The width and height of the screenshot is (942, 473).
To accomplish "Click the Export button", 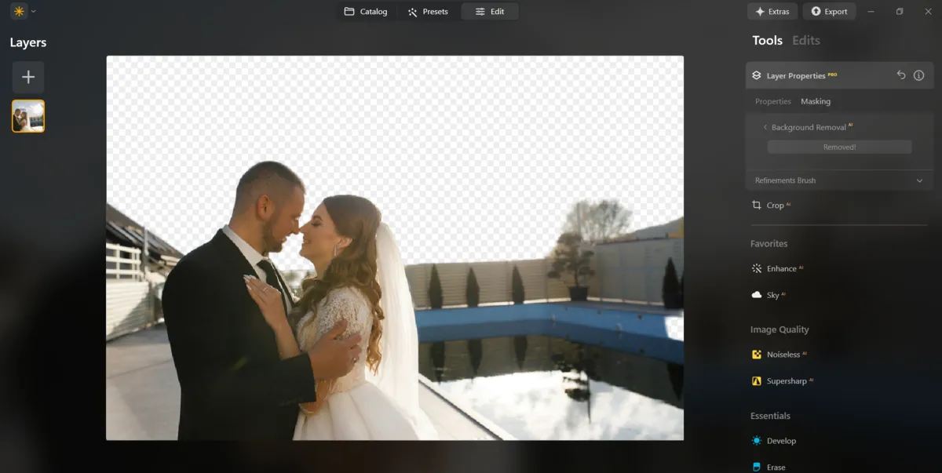I will click(x=829, y=11).
